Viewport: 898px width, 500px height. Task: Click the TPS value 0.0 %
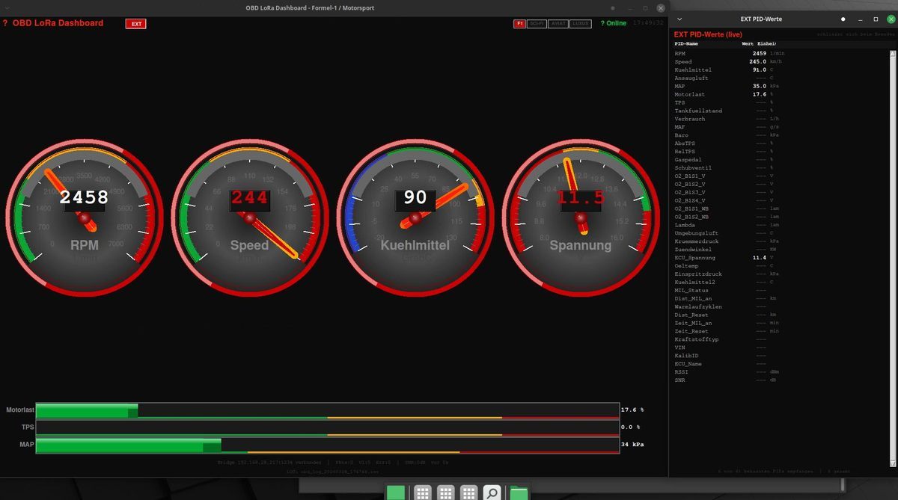point(630,428)
